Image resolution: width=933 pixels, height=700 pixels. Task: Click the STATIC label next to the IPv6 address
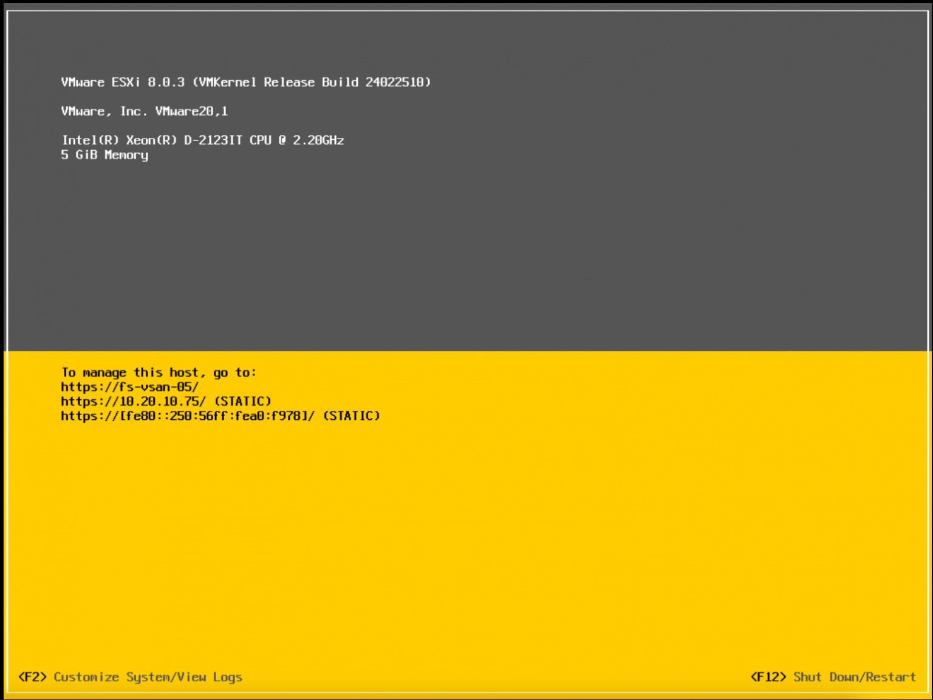(352, 416)
